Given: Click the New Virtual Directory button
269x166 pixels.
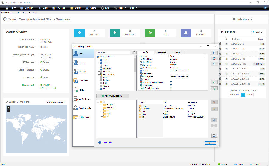Looking at the screenshot, I should [x=112, y=96].
